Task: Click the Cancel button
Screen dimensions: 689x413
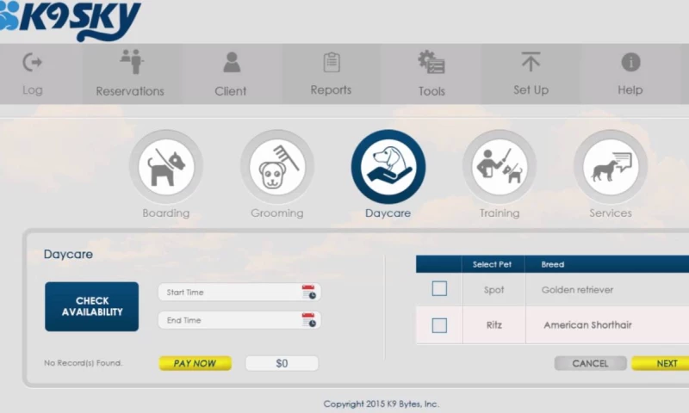Action: [x=590, y=363]
